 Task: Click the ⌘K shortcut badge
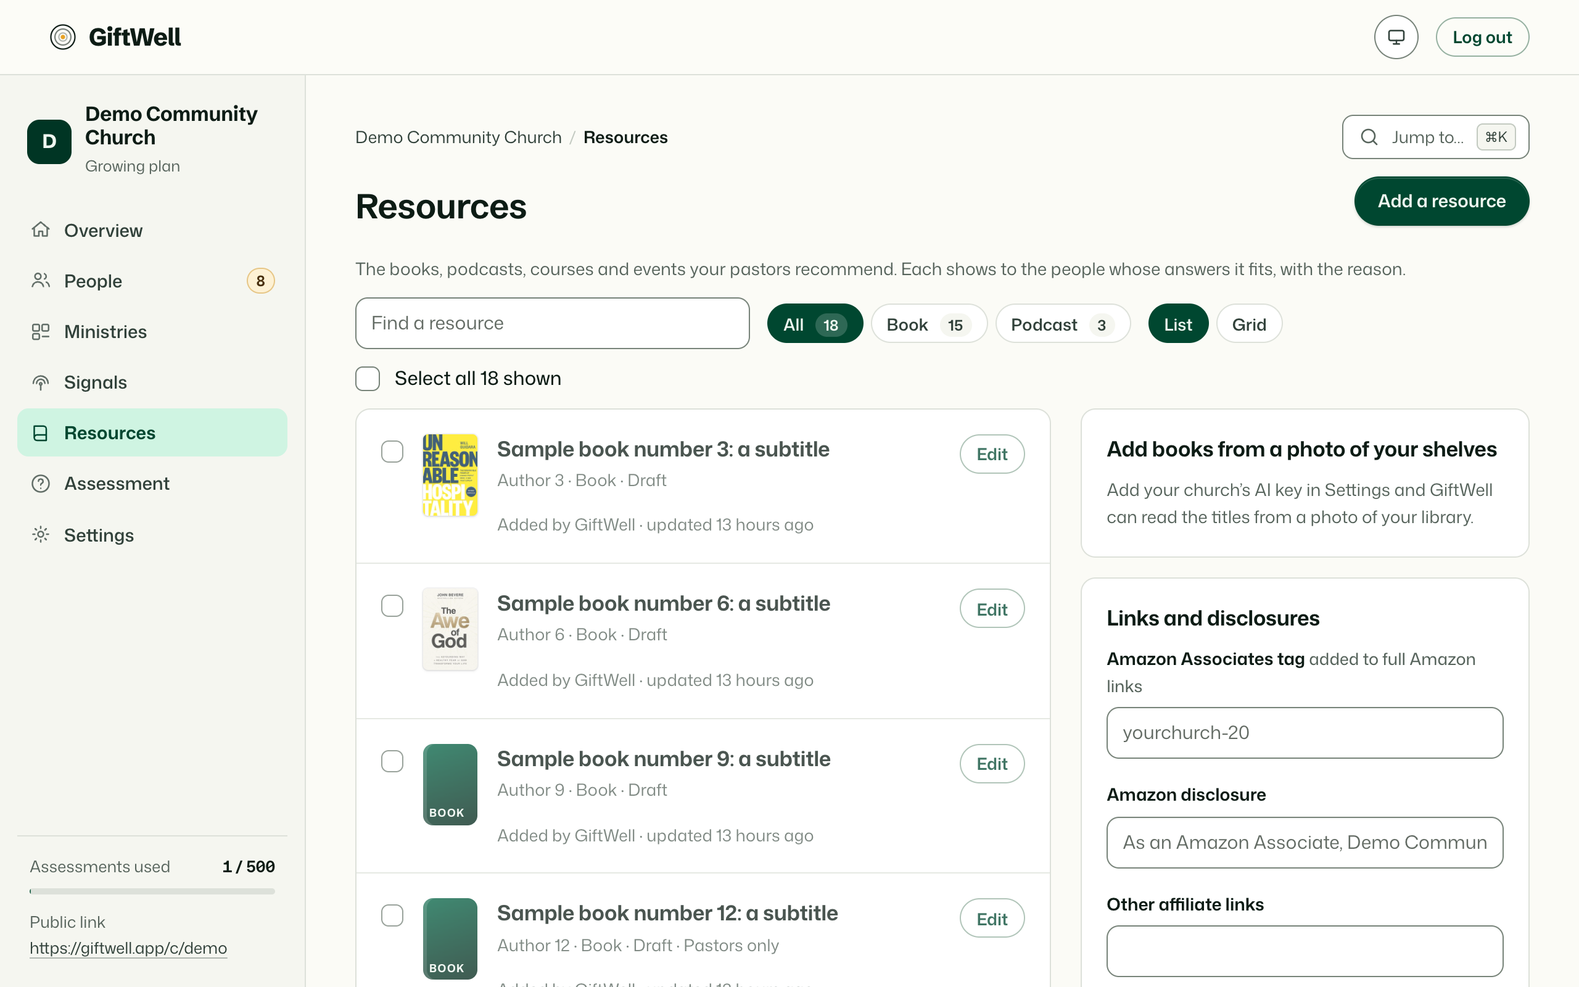1496,137
